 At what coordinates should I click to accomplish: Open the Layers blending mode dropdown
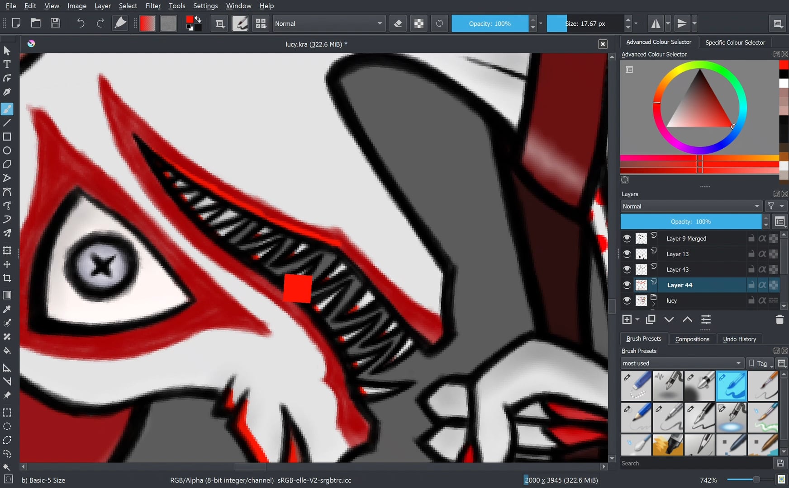pos(691,206)
